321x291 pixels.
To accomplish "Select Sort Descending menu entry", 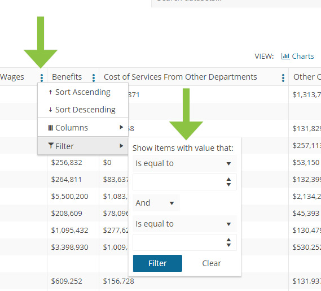I will (x=83, y=110).
